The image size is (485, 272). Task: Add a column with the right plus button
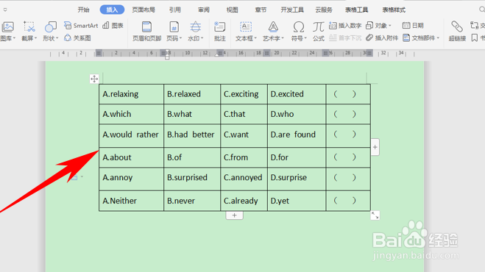pyautogui.click(x=375, y=147)
